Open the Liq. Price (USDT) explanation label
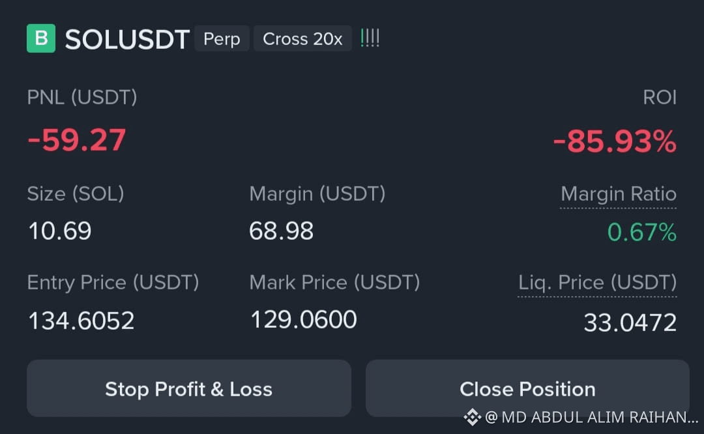This screenshot has height=434, width=704. [597, 283]
